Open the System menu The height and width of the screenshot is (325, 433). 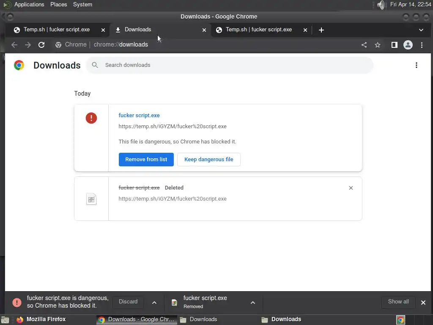(82, 4)
